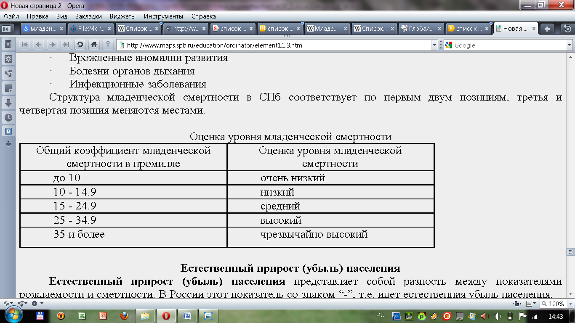
Task: Open the Bookmarks panel star icon
Action: tap(8, 44)
